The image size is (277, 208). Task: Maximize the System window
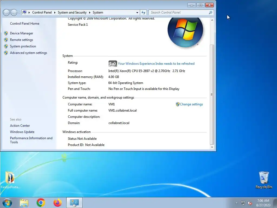(x=200, y=5)
